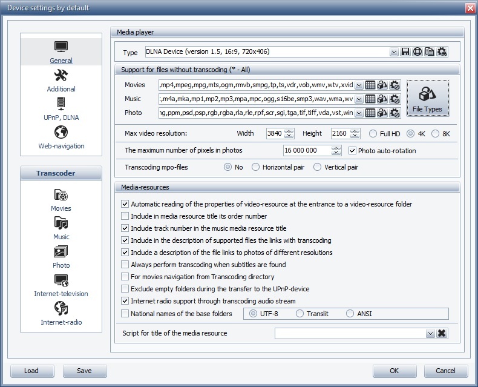Click the large File Types button
Screen dimensions: 478x387
pyautogui.click(x=428, y=98)
